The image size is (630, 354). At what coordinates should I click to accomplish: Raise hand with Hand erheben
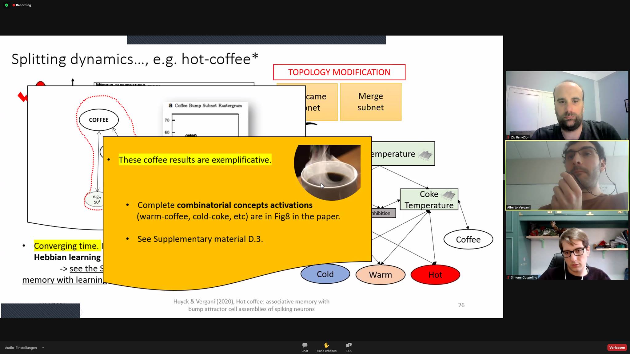[327, 347]
